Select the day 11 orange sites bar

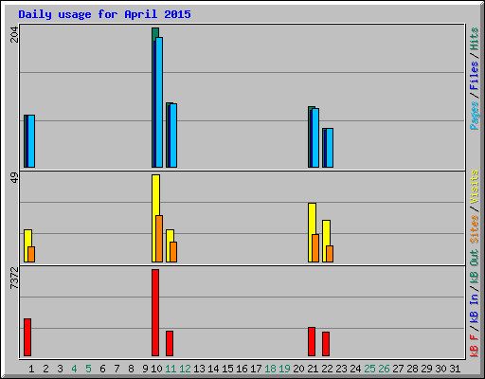[x=173, y=252]
